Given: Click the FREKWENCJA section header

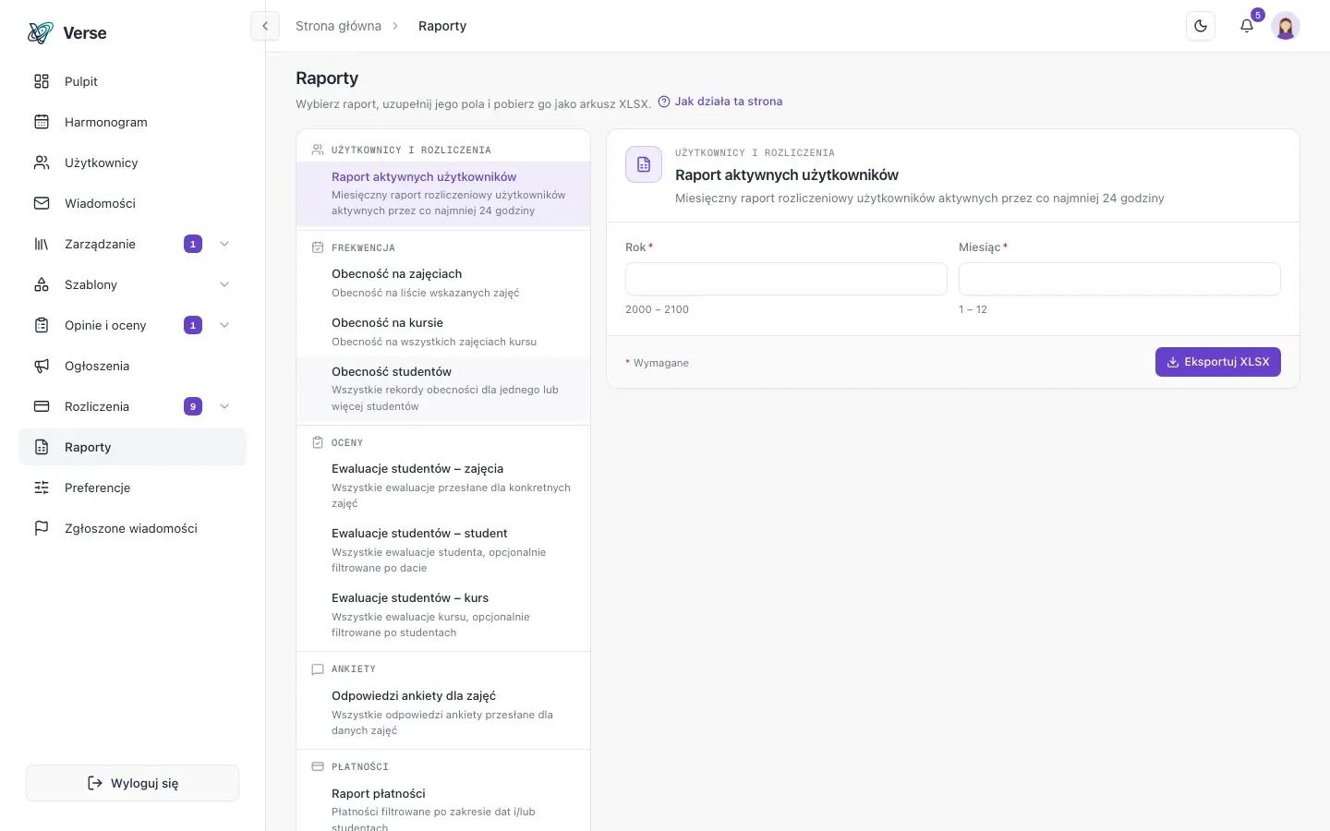Looking at the screenshot, I should (363, 247).
